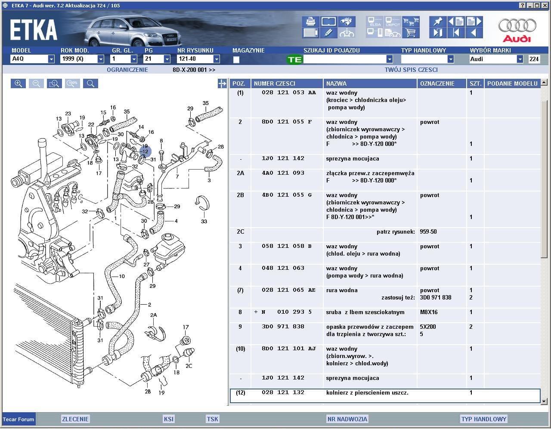Select part number 8D0 121 101 AJ
The width and height of the screenshot is (551, 429).
[x=289, y=349]
